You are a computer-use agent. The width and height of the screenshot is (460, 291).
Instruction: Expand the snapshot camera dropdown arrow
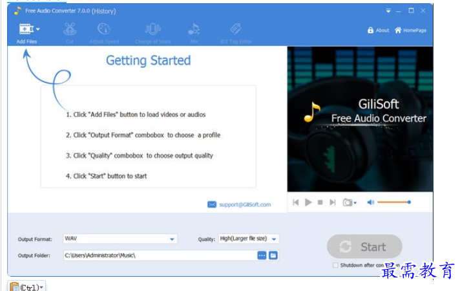[355, 202]
